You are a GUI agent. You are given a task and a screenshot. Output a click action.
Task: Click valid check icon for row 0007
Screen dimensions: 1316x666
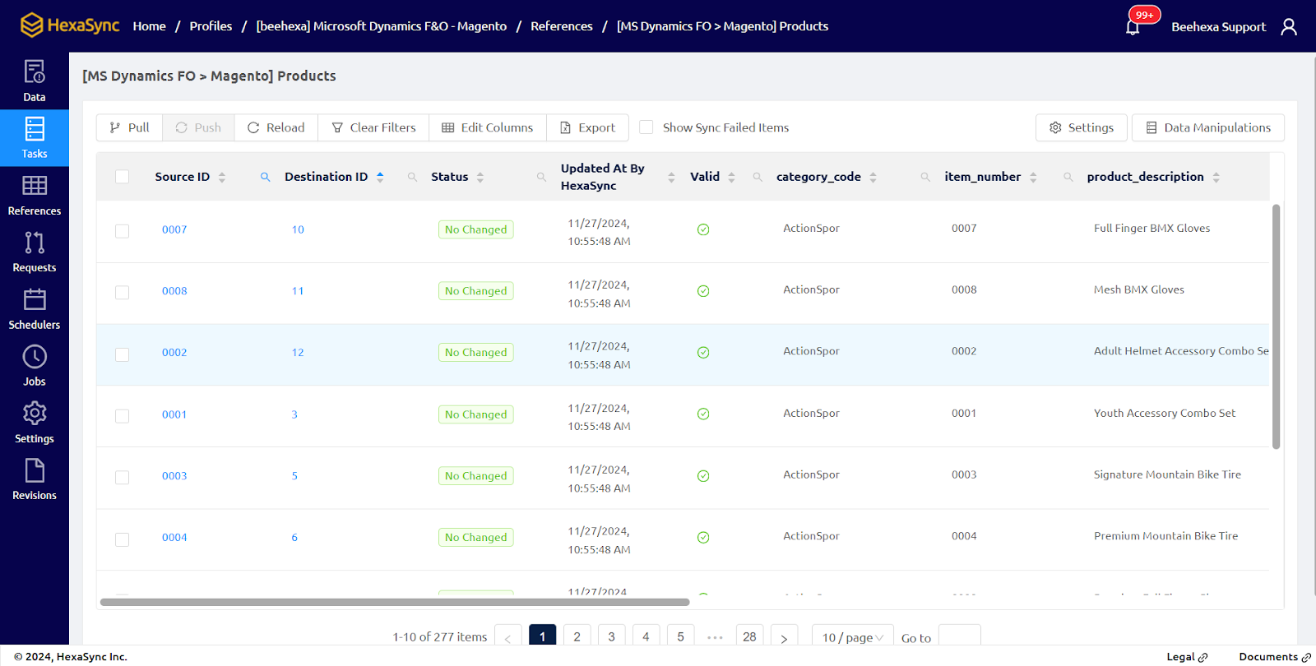[703, 229]
